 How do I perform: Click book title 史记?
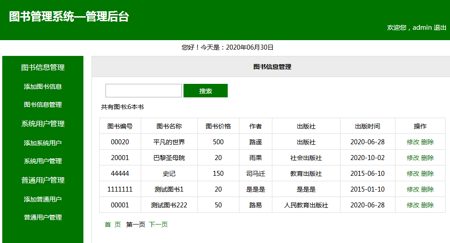pyautogui.click(x=169, y=174)
